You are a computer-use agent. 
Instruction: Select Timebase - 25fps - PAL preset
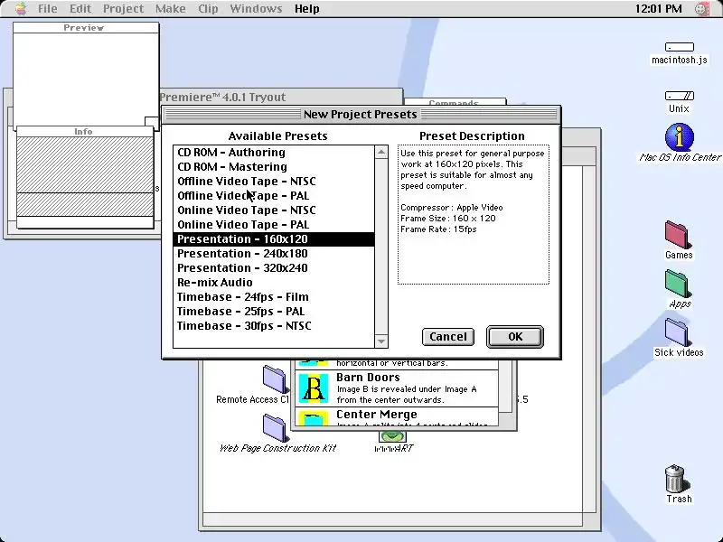[274, 312]
